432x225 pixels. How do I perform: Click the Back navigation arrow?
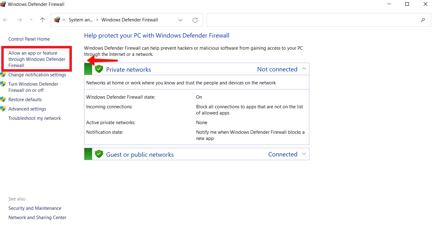[x=5, y=20]
